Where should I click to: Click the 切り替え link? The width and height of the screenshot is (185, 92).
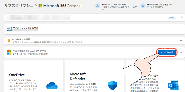coord(172,18)
